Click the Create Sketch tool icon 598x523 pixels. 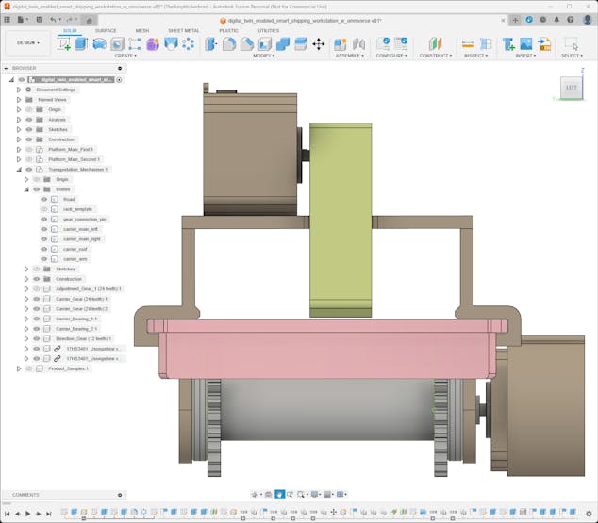64,44
